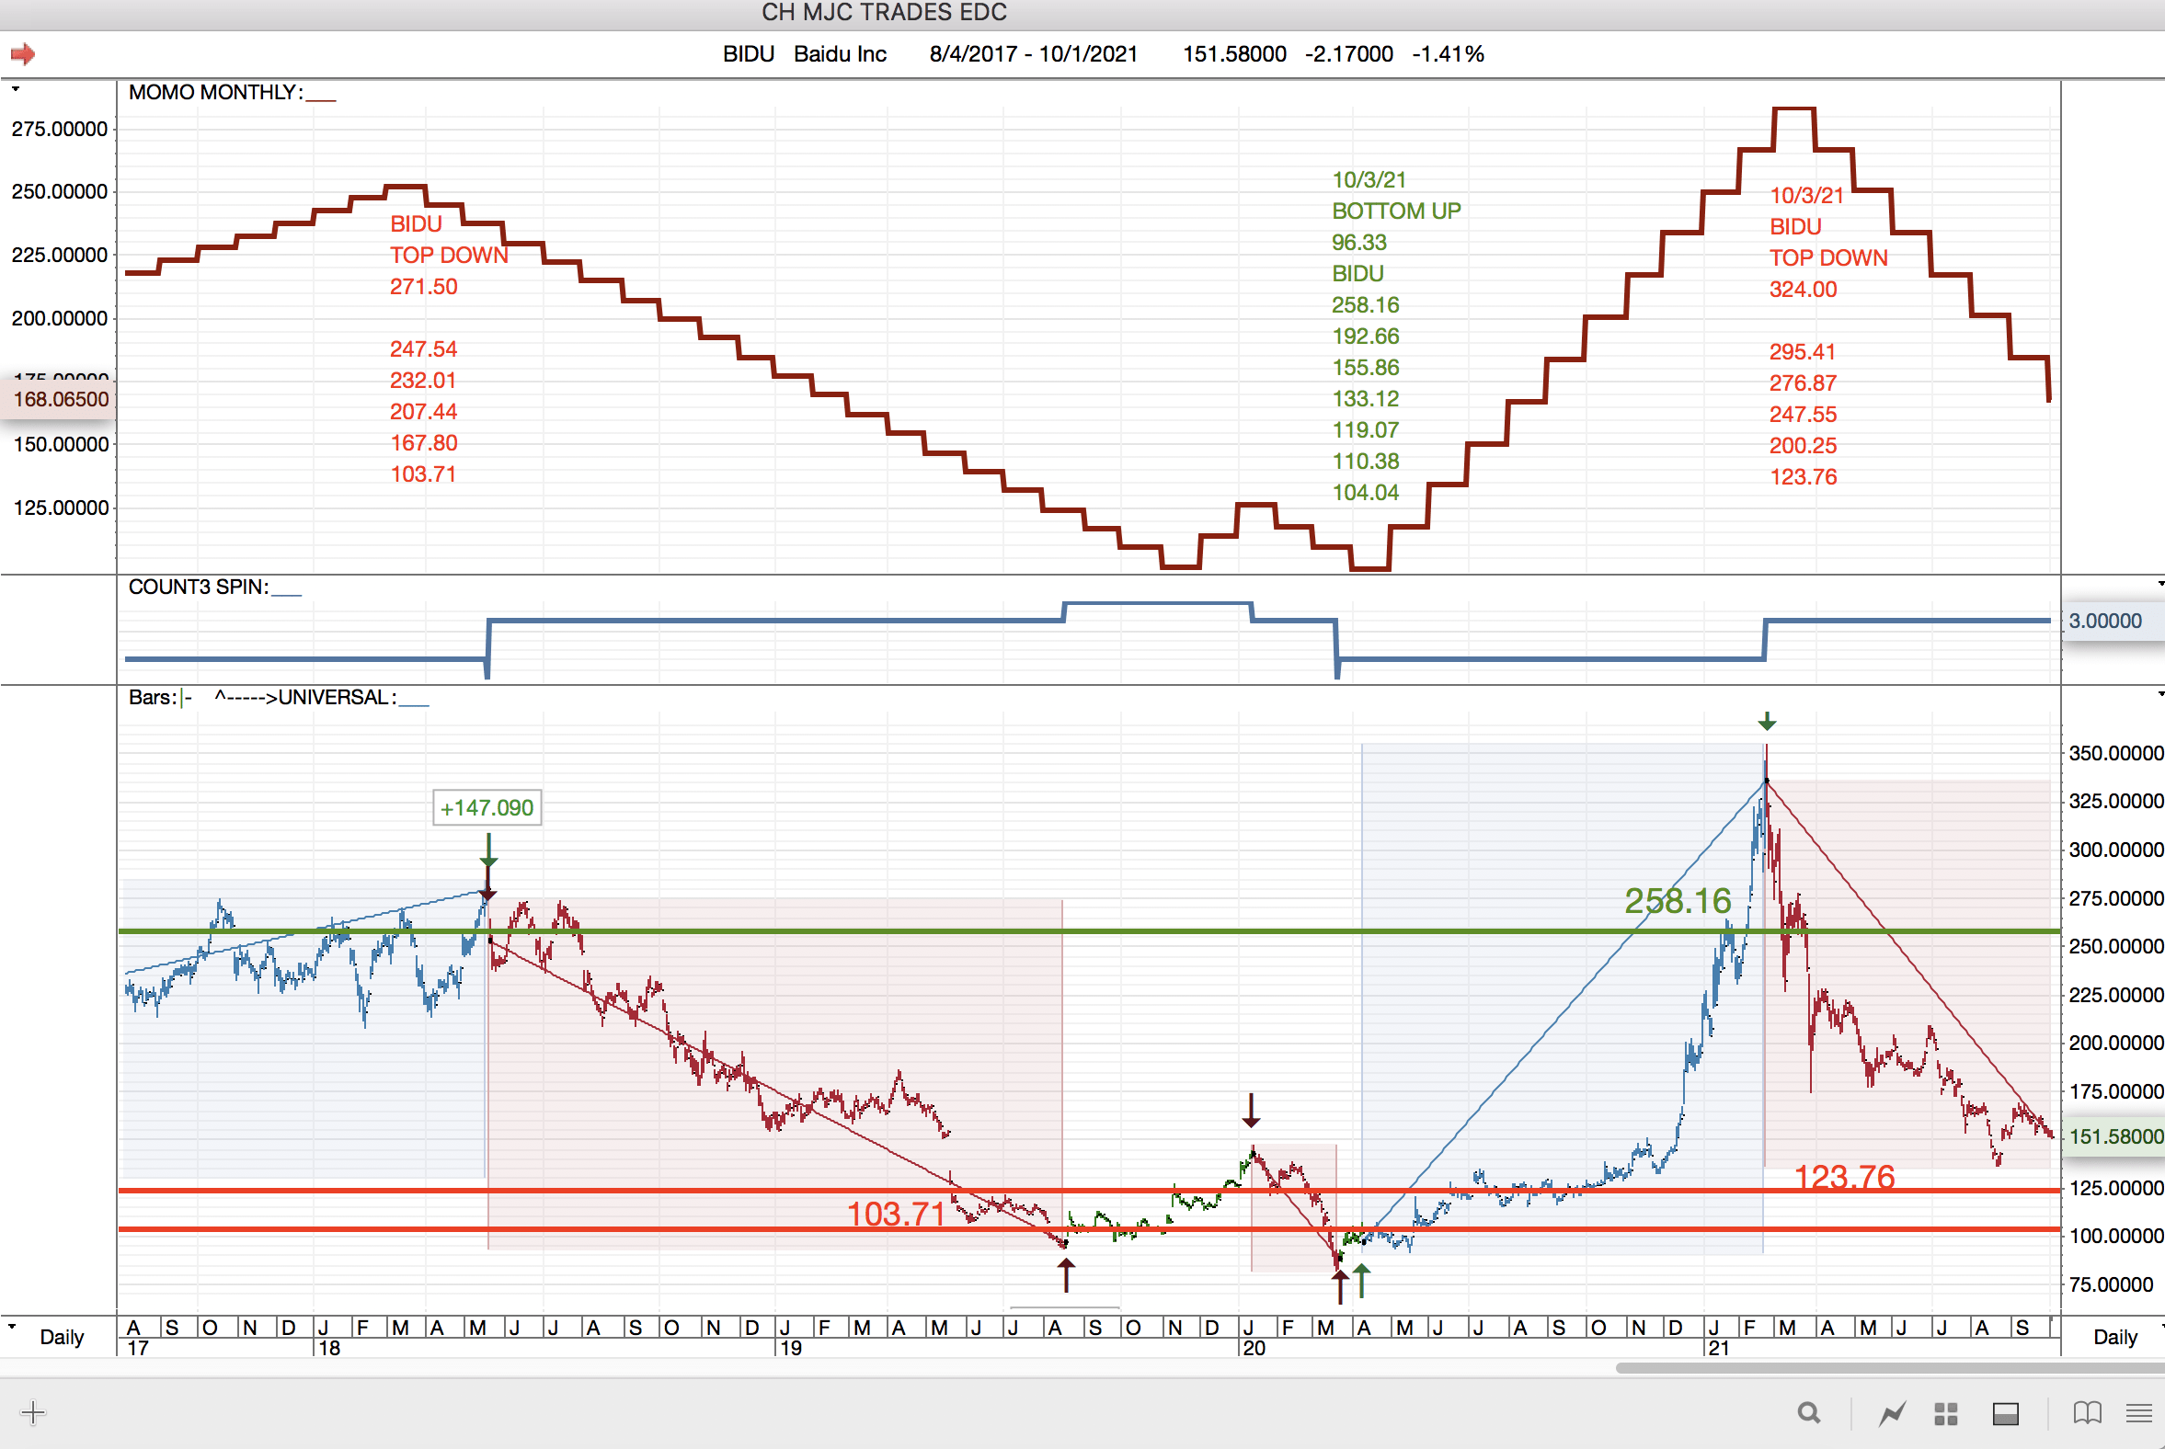The height and width of the screenshot is (1449, 2165).
Task: Click the +147.090 measurement label box
Action: click(x=487, y=807)
